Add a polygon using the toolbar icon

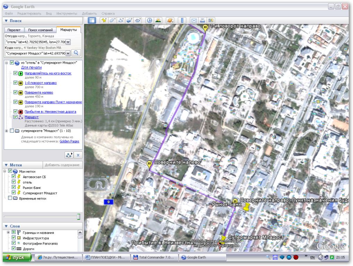click(112, 20)
